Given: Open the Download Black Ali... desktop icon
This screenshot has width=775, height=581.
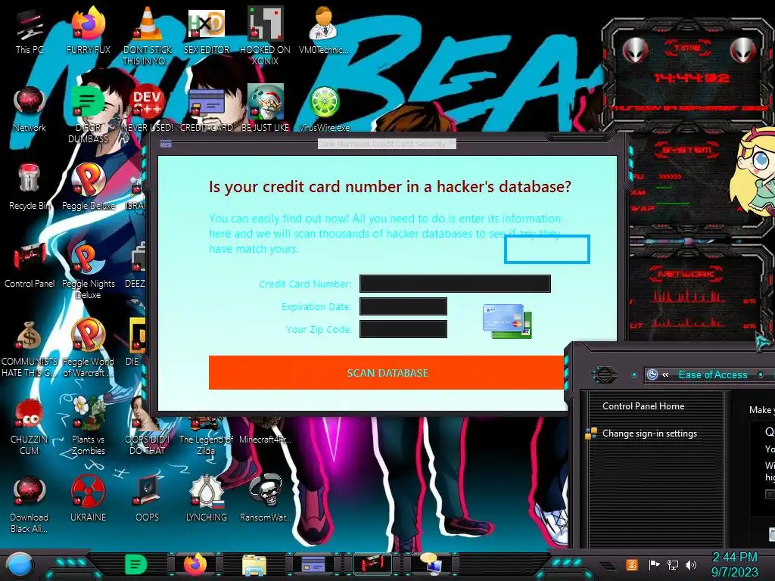Looking at the screenshot, I should coord(30,504).
